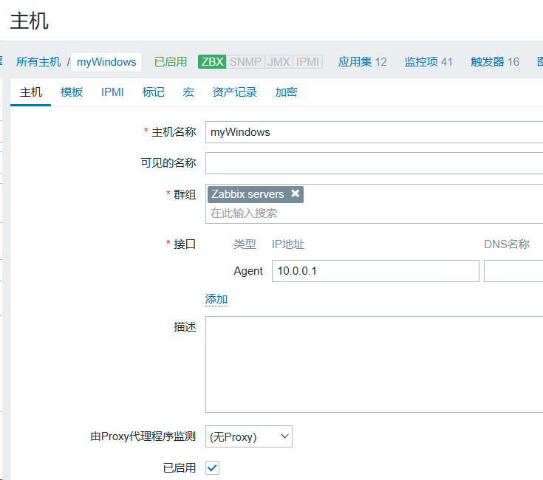Click the IPMI availability badge

308,62
